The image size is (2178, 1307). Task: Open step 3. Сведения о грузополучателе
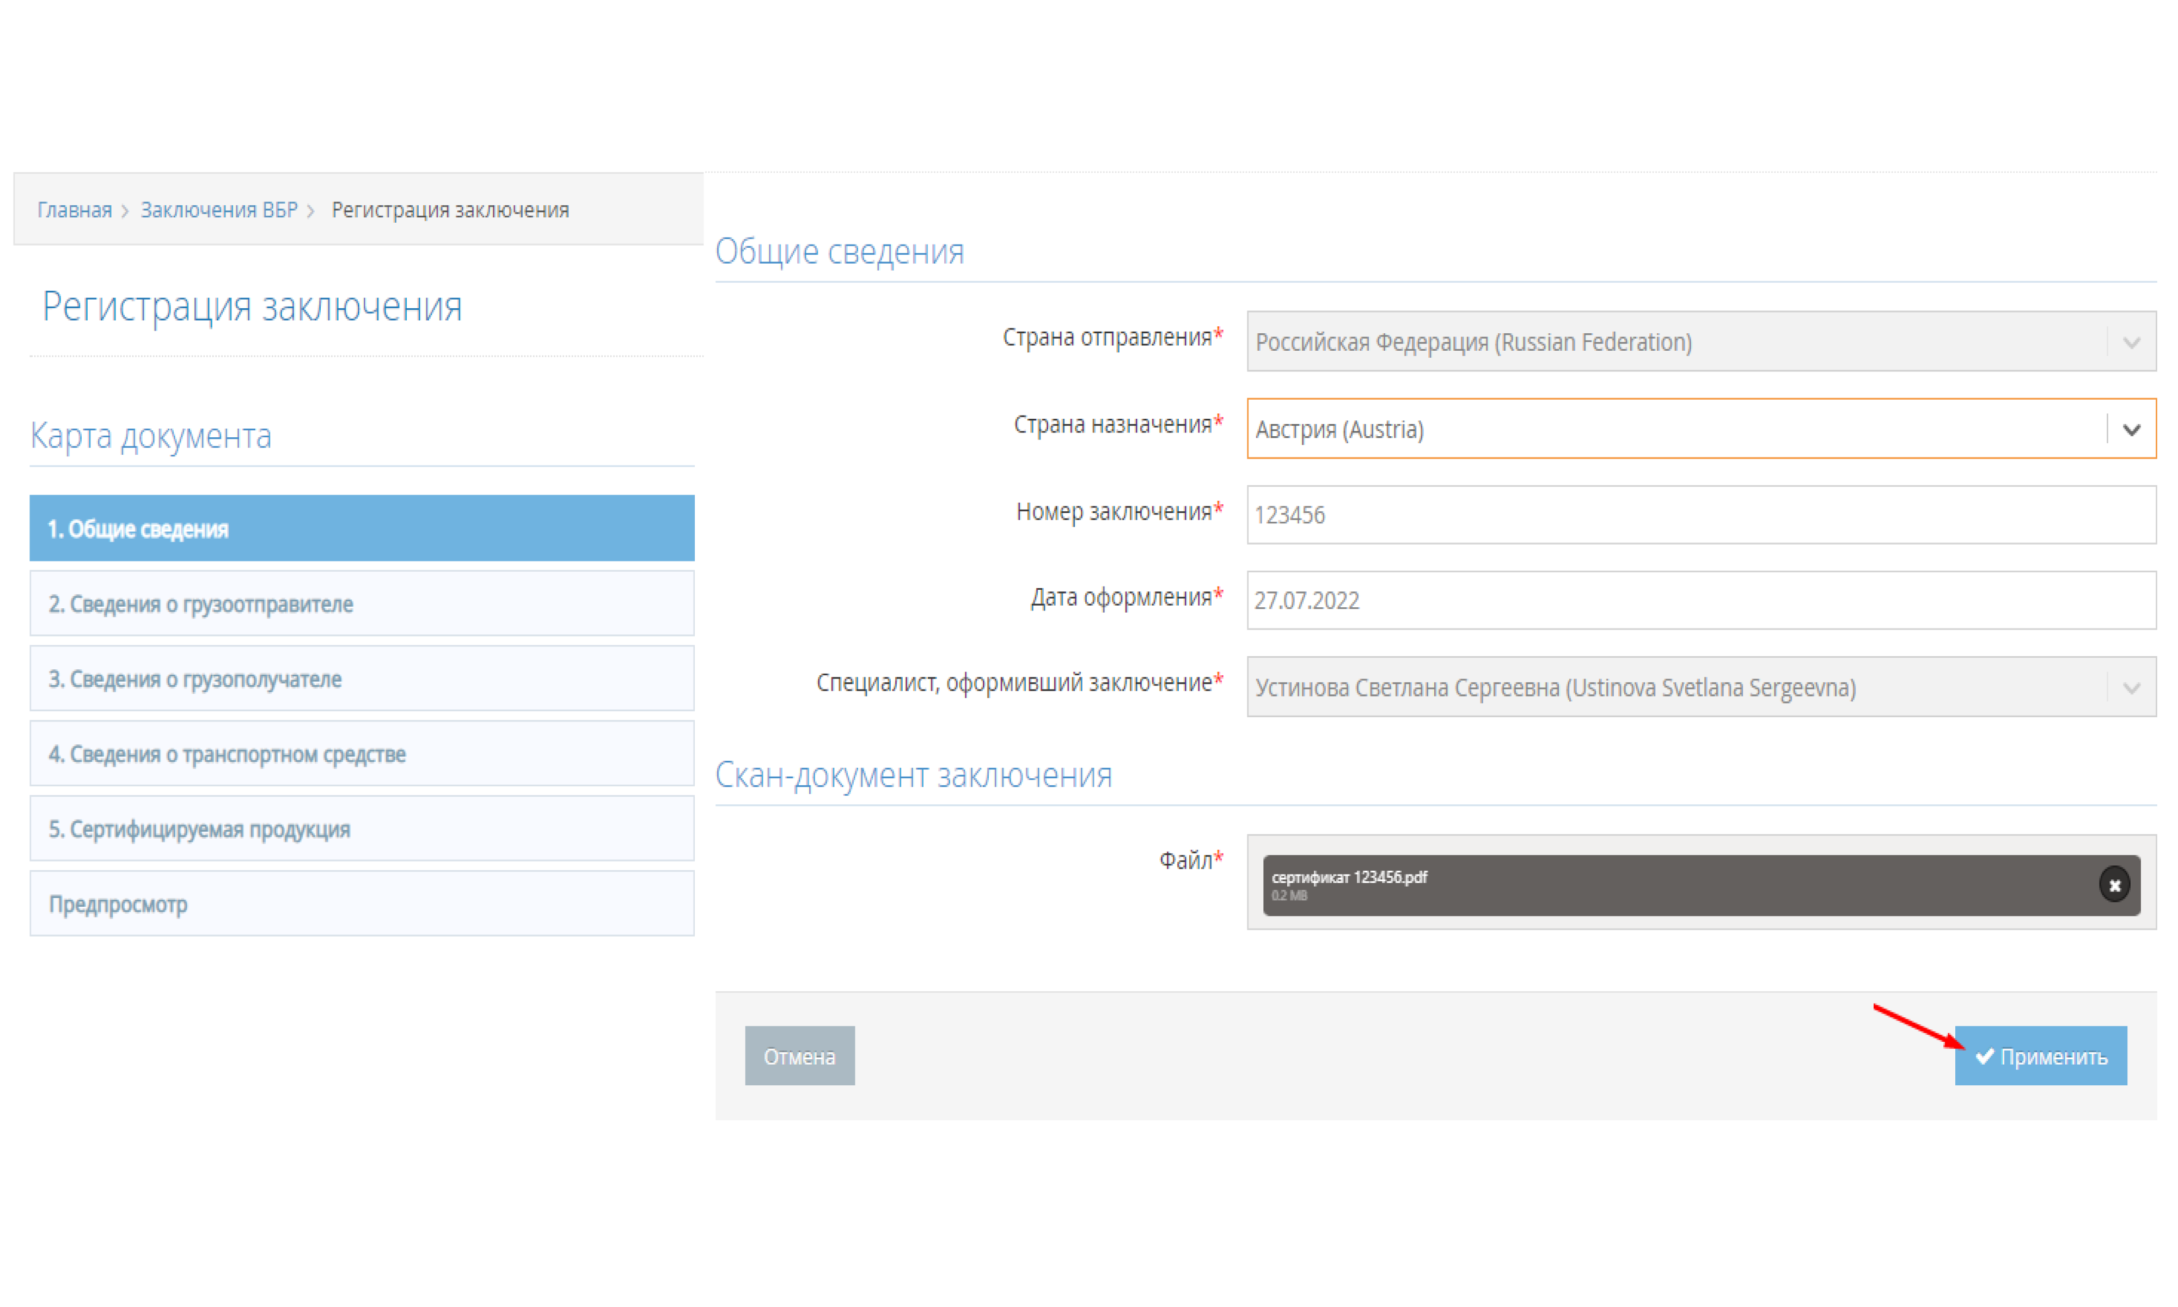361,678
